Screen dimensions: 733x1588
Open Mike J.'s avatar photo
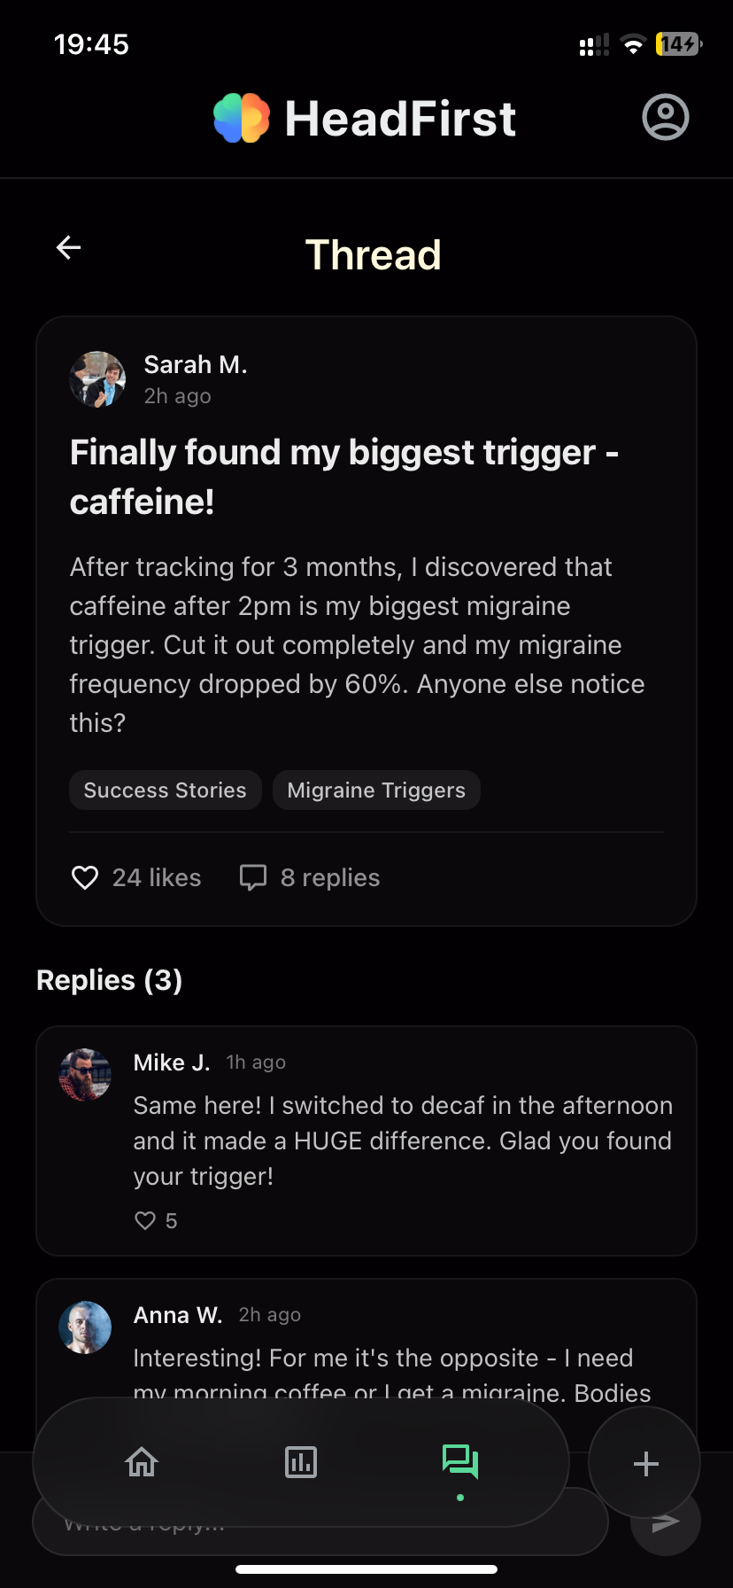(85, 1075)
